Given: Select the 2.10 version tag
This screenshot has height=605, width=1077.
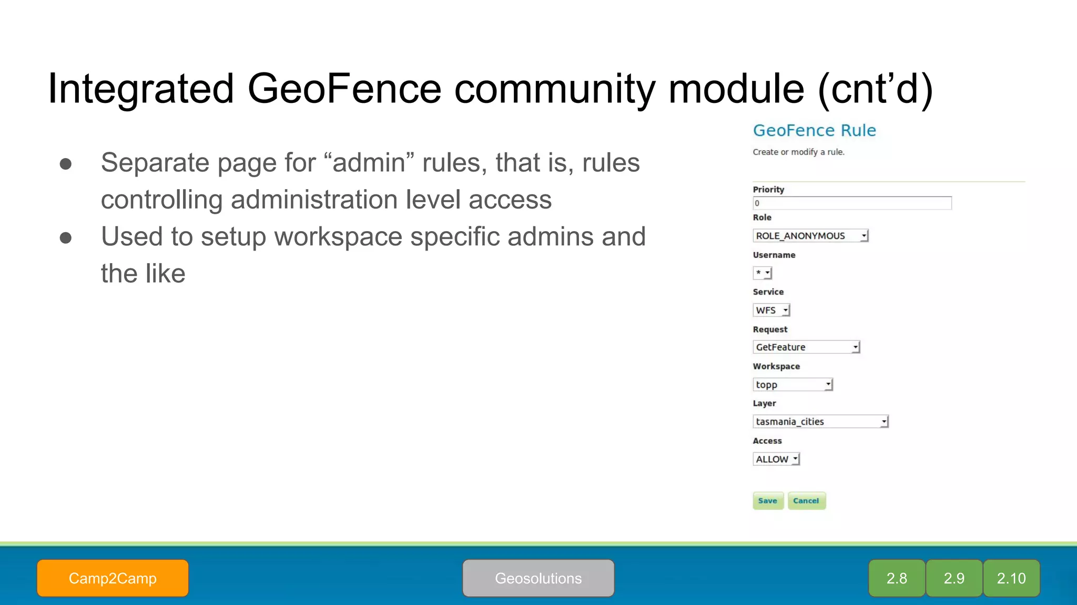Looking at the screenshot, I should tap(1011, 578).
